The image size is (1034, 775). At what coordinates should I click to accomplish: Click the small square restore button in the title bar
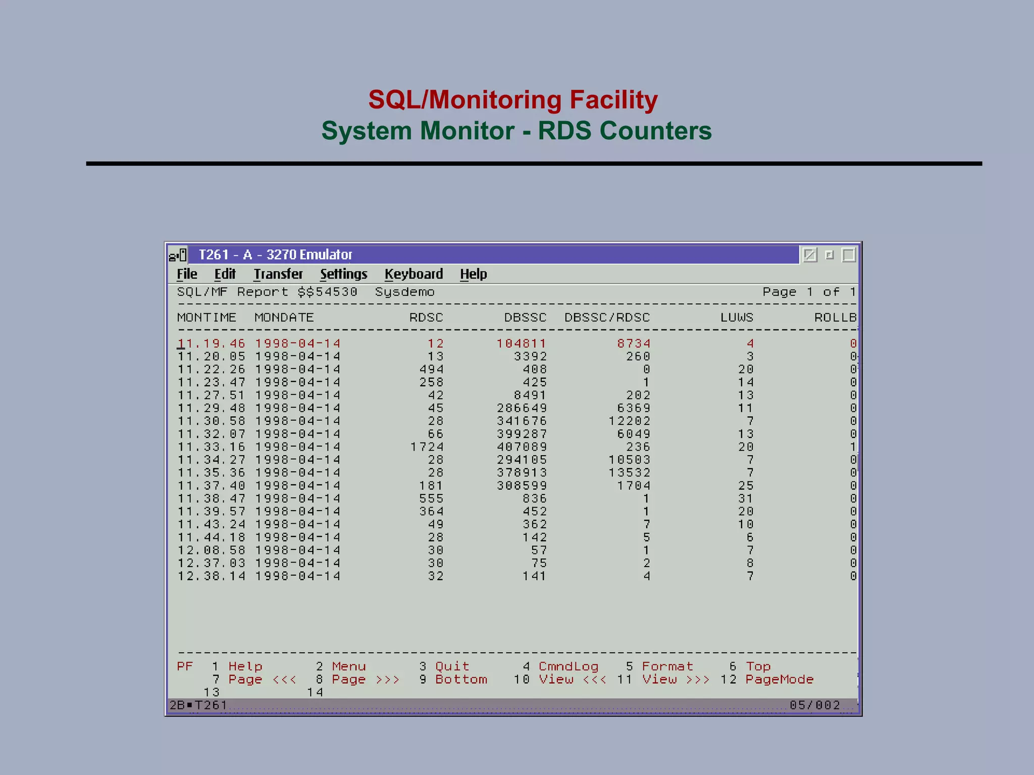(x=829, y=255)
